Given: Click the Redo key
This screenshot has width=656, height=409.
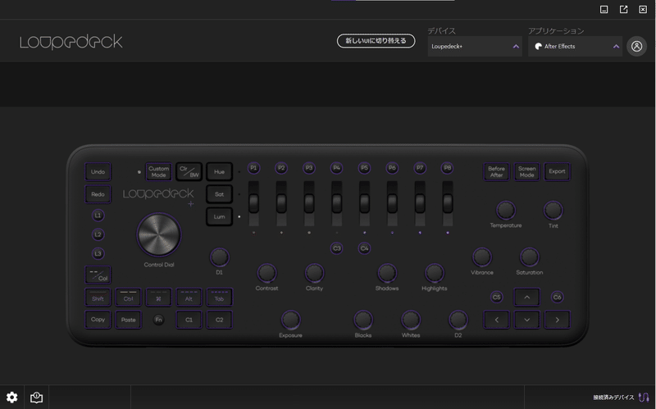Looking at the screenshot, I should coord(98,194).
